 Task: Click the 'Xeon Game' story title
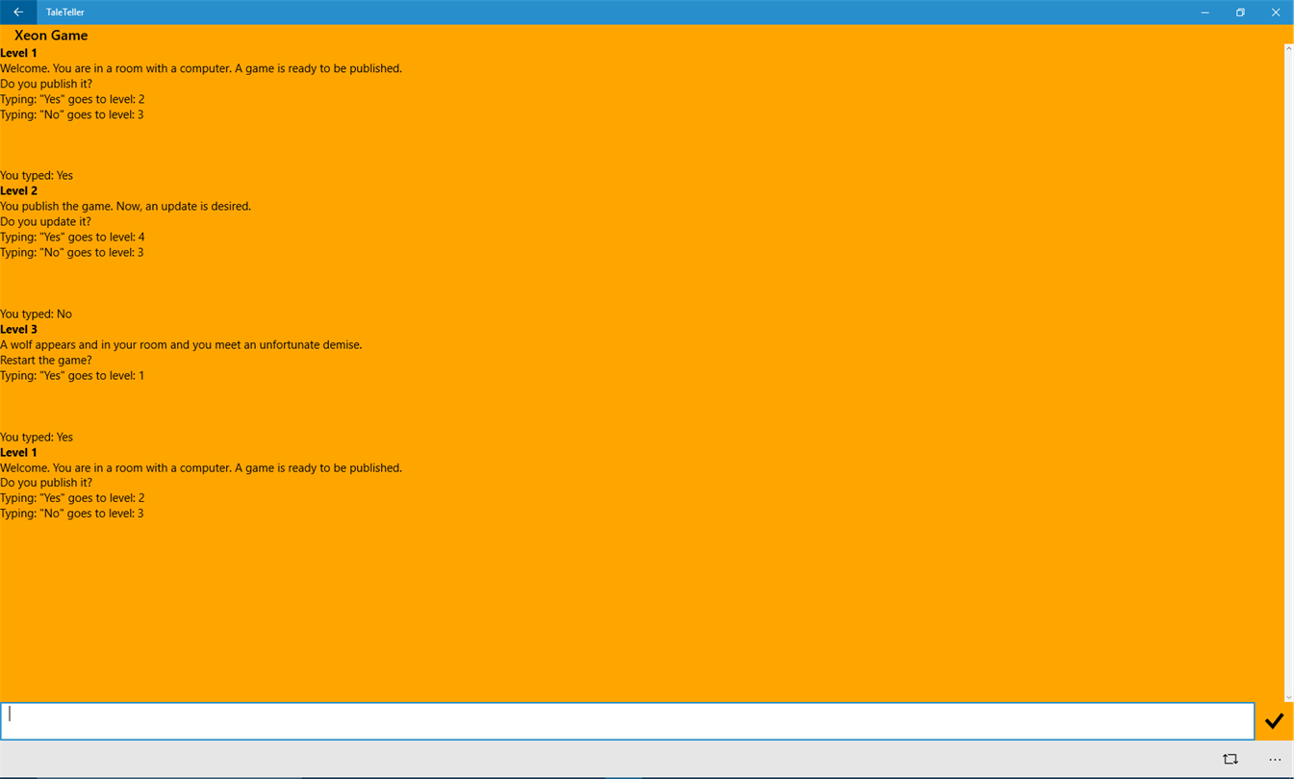point(51,36)
